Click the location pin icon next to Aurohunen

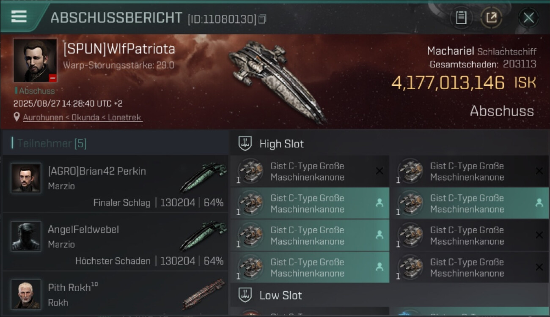(17, 117)
